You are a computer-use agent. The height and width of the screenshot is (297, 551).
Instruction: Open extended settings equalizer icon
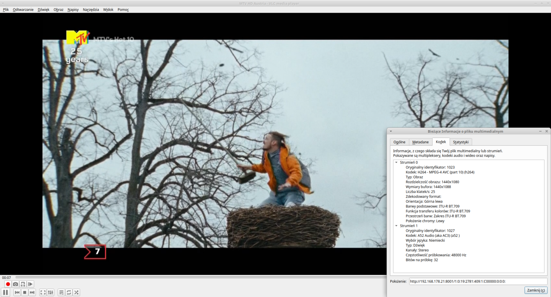pos(51,292)
